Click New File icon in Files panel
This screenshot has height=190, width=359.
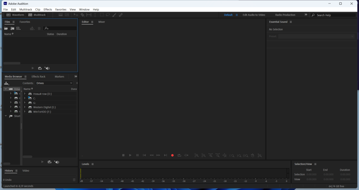coord(18,28)
